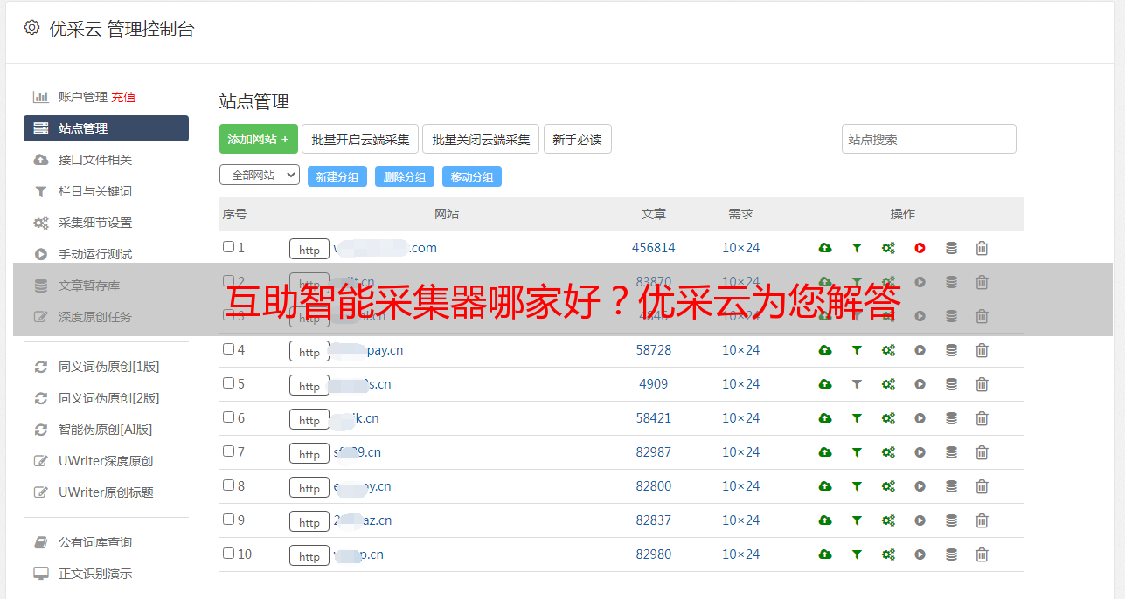Click the cloud upload icon in row 4
The image size is (1125, 599).
tap(824, 350)
